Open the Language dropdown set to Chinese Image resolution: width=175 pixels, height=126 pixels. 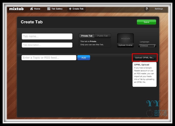tap(147, 46)
